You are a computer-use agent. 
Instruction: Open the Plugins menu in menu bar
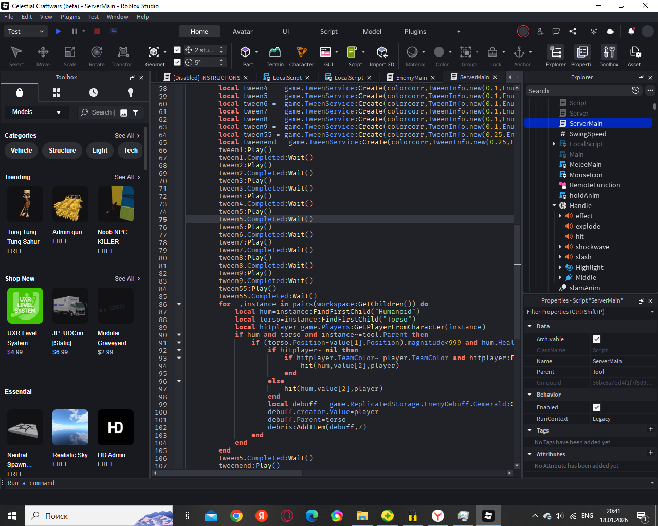pyautogui.click(x=70, y=17)
